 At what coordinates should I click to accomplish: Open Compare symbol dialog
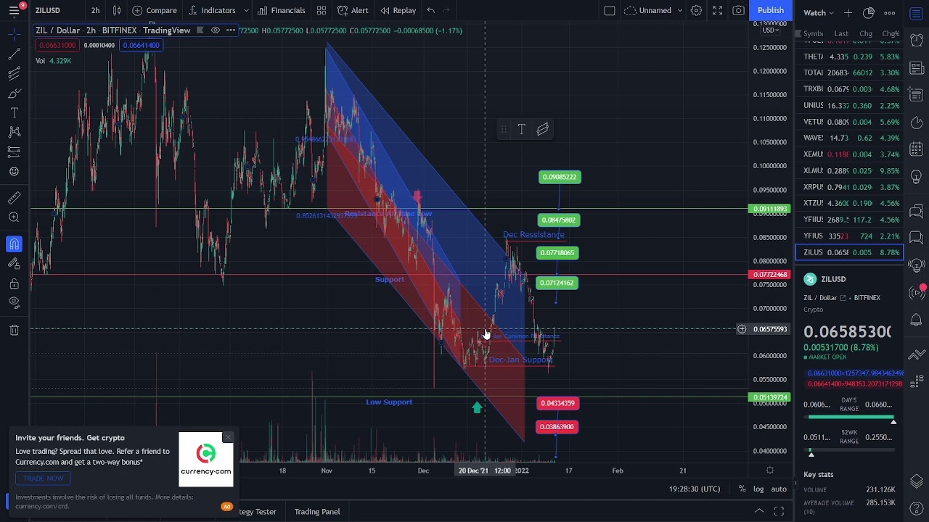(x=155, y=10)
